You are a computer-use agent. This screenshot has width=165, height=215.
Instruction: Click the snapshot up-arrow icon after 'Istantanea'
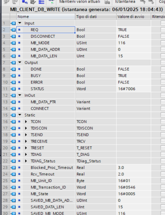(143, 2)
